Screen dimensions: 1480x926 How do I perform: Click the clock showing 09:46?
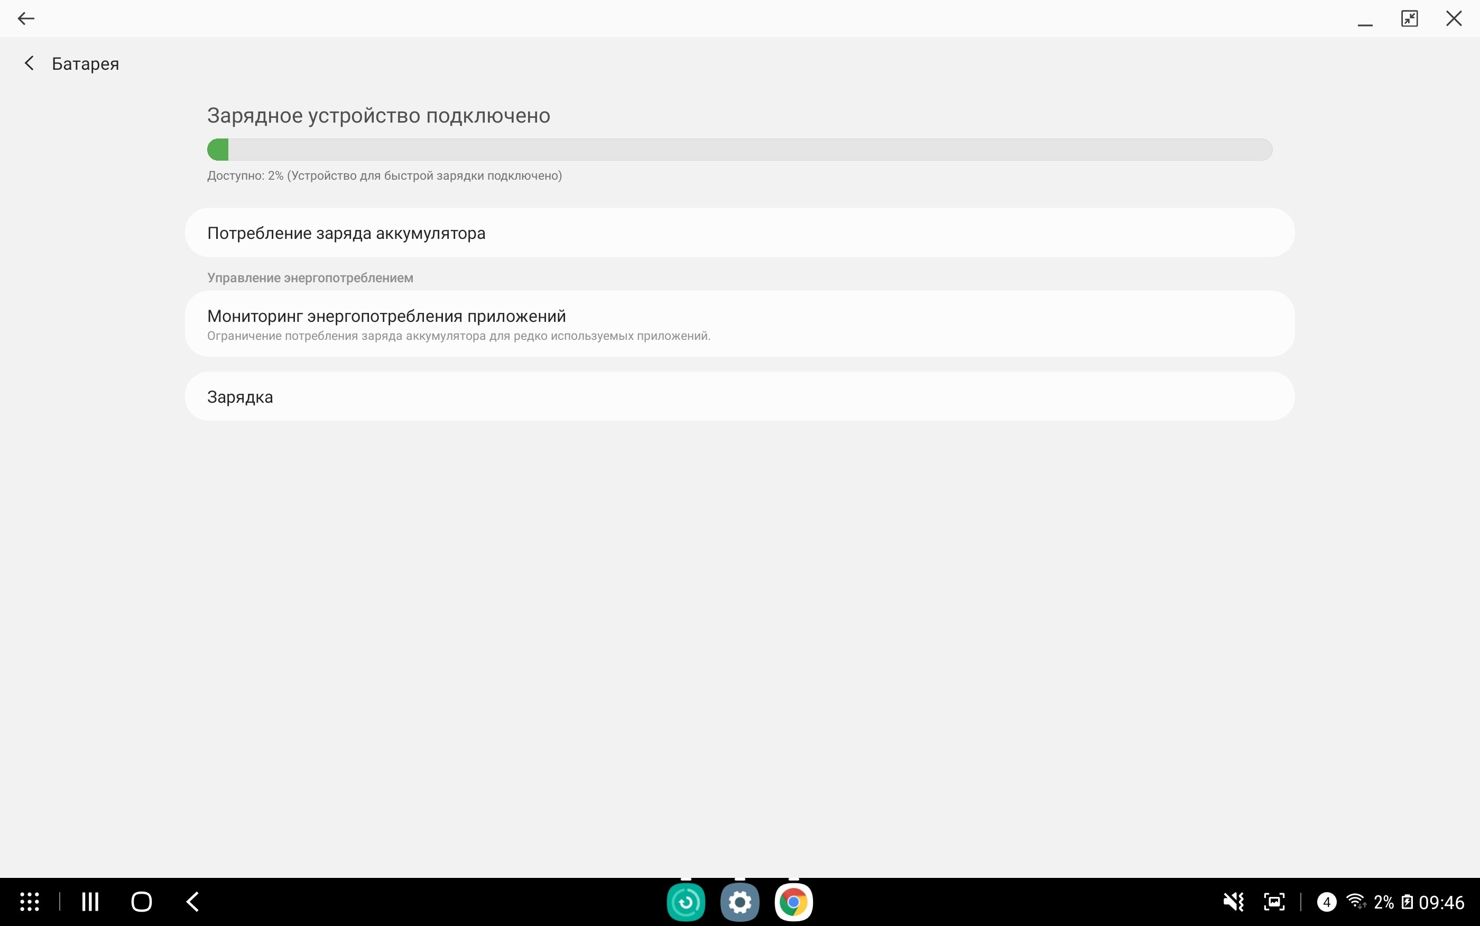click(x=1441, y=902)
